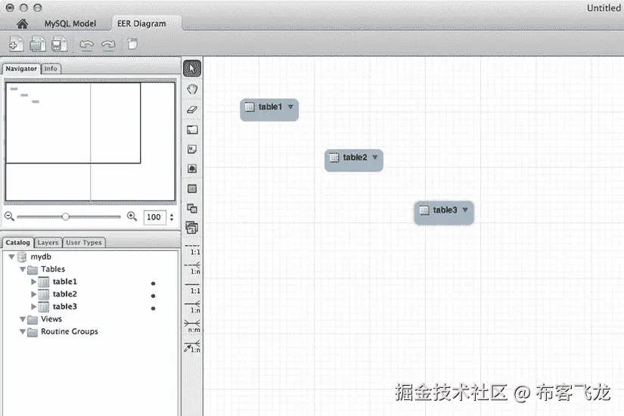Image resolution: width=624 pixels, height=416 pixels.
Task: Click the table icon inside table1 box
Action: (x=250, y=107)
